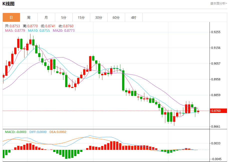Click the 0.8859 price axis label

click(x=216, y=95)
